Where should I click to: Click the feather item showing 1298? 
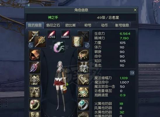[52, 35]
